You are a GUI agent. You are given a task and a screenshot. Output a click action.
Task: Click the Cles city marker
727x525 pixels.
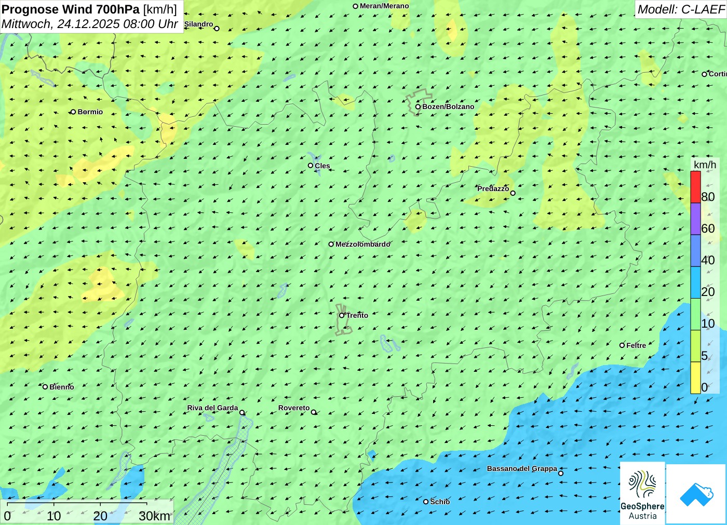(x=310, y=166)
